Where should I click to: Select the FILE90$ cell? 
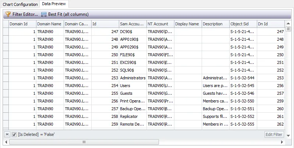133,55
